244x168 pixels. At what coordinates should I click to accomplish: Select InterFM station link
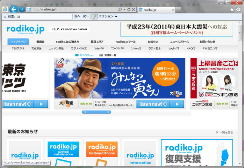pos(99,48)
